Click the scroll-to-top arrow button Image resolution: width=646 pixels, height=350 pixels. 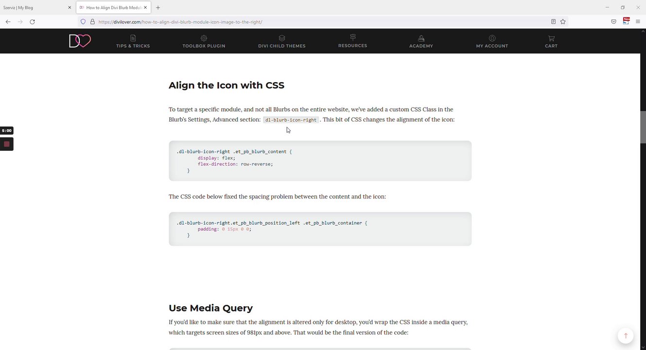coord(626,335)
